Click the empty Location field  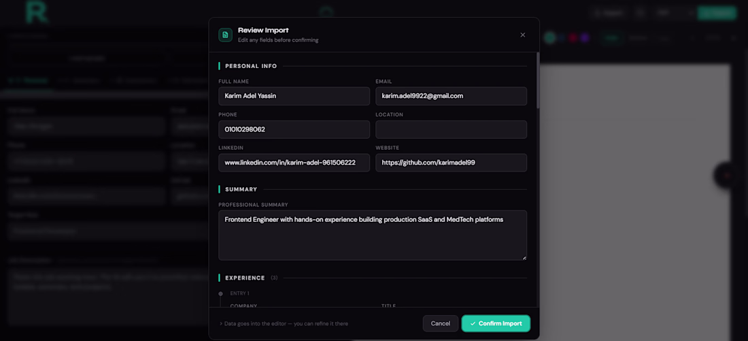(x=451, y=129)
